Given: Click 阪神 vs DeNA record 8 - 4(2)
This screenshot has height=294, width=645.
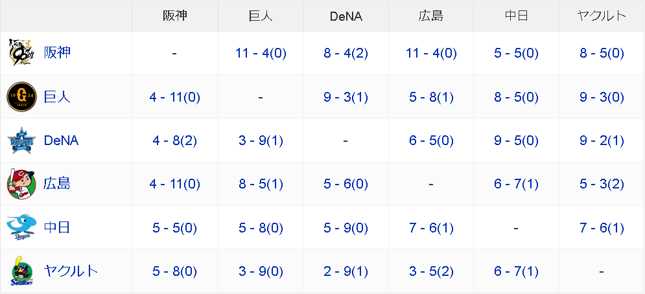Looking at the screenshot, I should [346, 54].
